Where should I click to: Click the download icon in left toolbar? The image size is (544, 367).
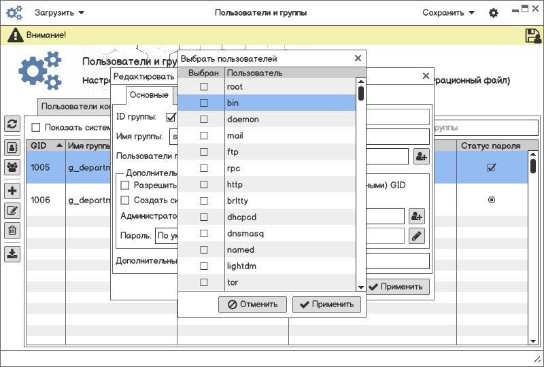12,254
